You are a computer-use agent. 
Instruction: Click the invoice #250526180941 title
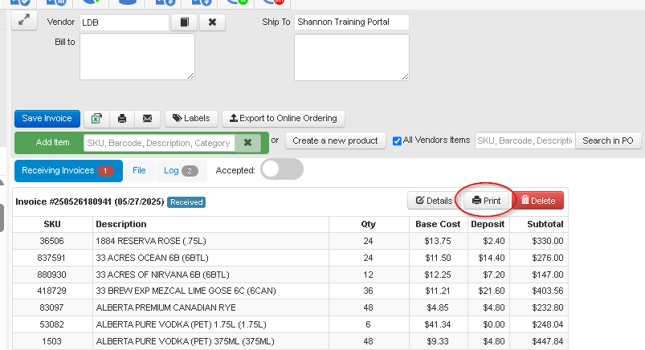coord(90,201)
